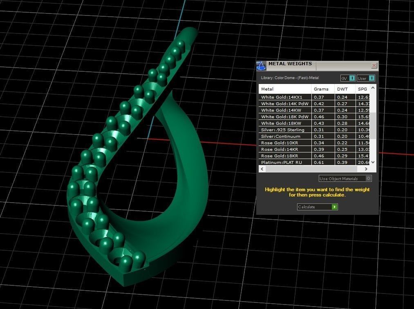Select row 'Silver:.925 Sterling'
Screen dimensions: 414x309
point(314,130)
